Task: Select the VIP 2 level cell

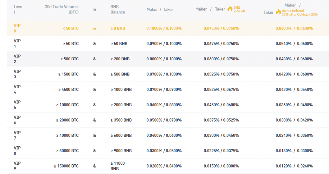Action: [17, 59]
